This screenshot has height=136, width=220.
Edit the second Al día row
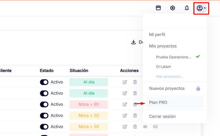[125, 93]
